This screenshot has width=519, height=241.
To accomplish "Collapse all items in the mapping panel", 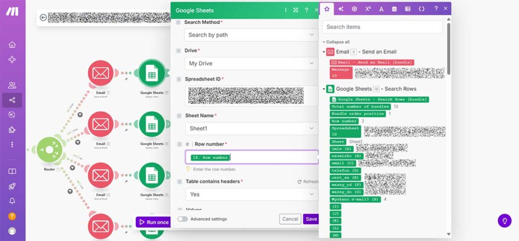I will [x=337, y=42].
